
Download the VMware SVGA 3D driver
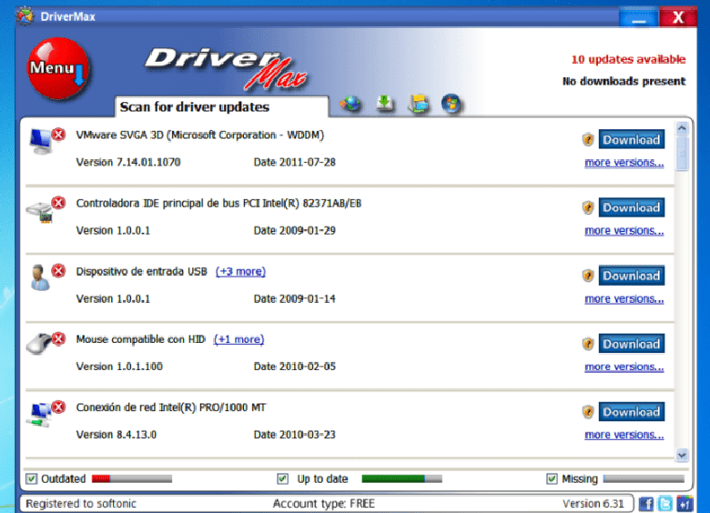tap(631, 140)
